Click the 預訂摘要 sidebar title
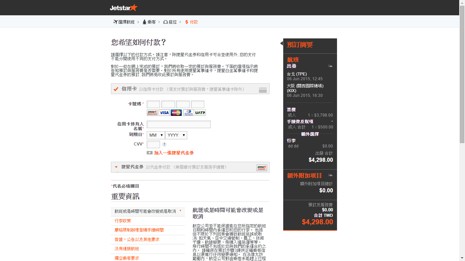Image resolution: width=465 pixels, height=261 pixels. tap(300, 45)
